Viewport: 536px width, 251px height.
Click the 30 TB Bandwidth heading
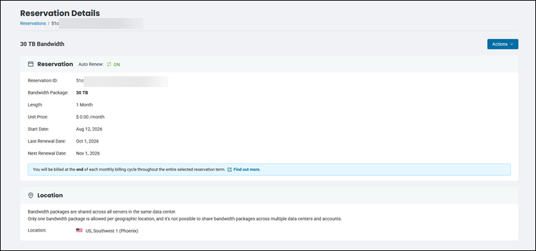[x=42, y=44]
